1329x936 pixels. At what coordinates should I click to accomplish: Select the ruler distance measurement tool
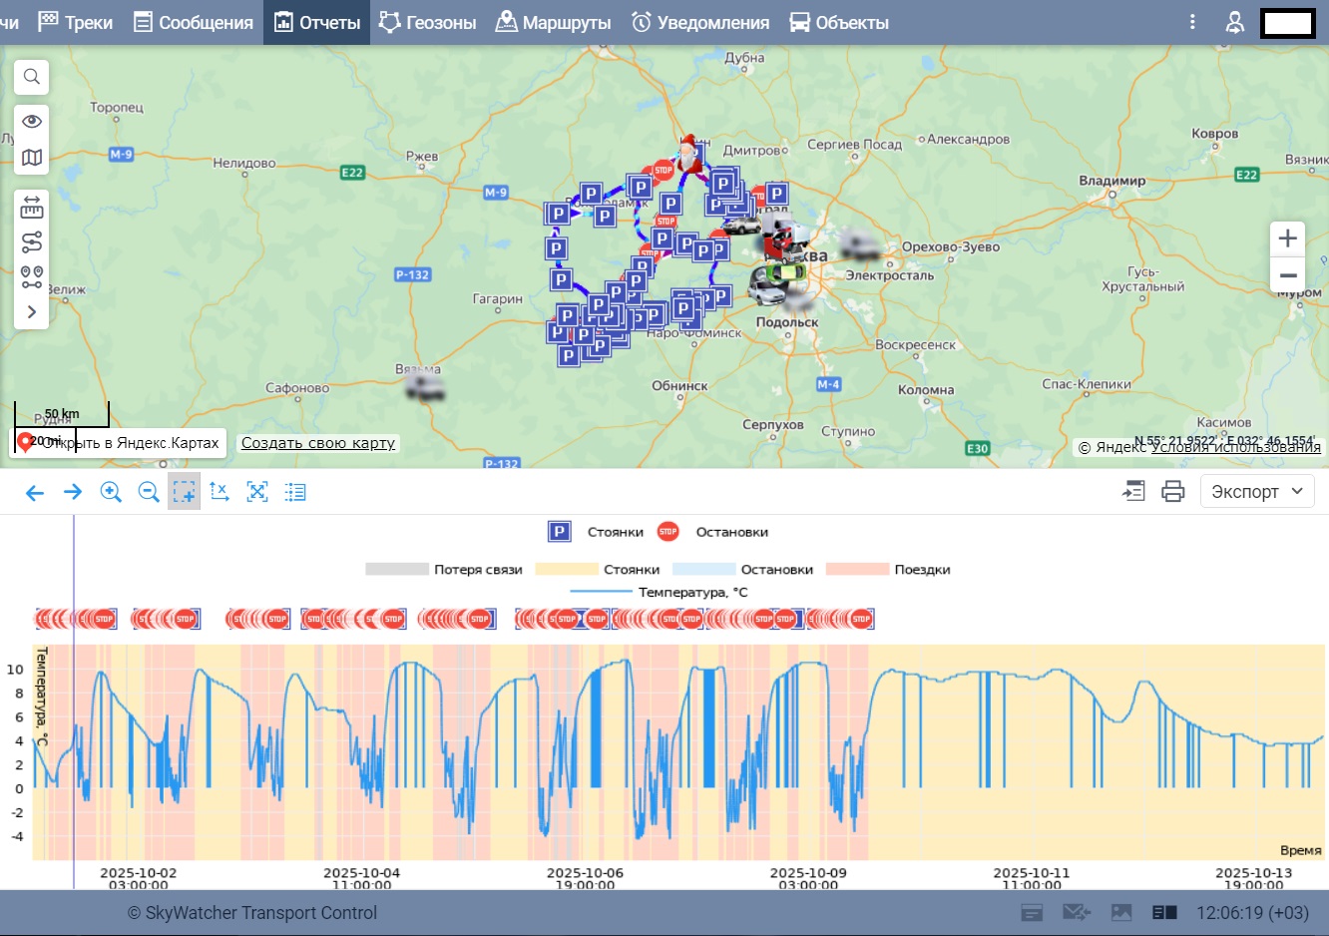click(32, 207)
